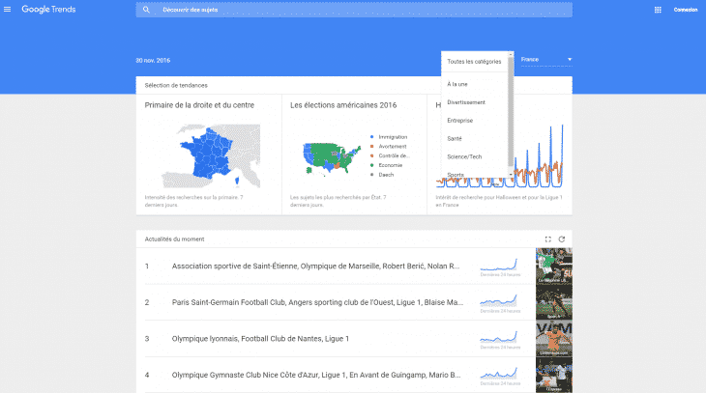Click the Actualités du moment heading

click(174, 239)
